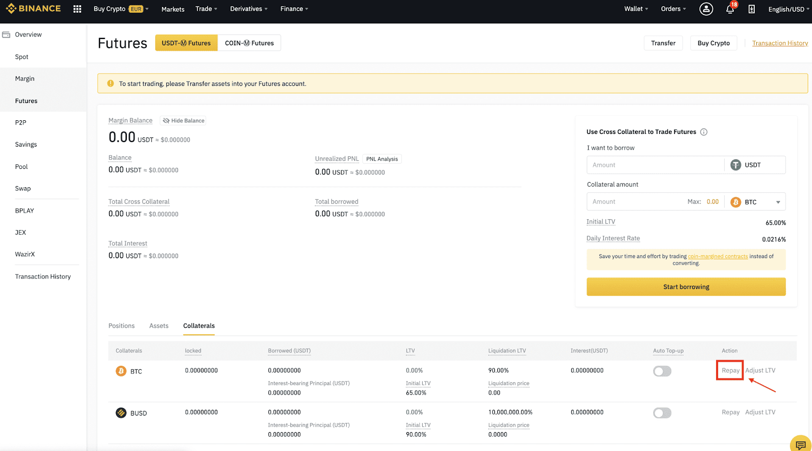This screenshot has width=812, height=451.
Task: Click the download app icon
Action: (x=752, y=9)
